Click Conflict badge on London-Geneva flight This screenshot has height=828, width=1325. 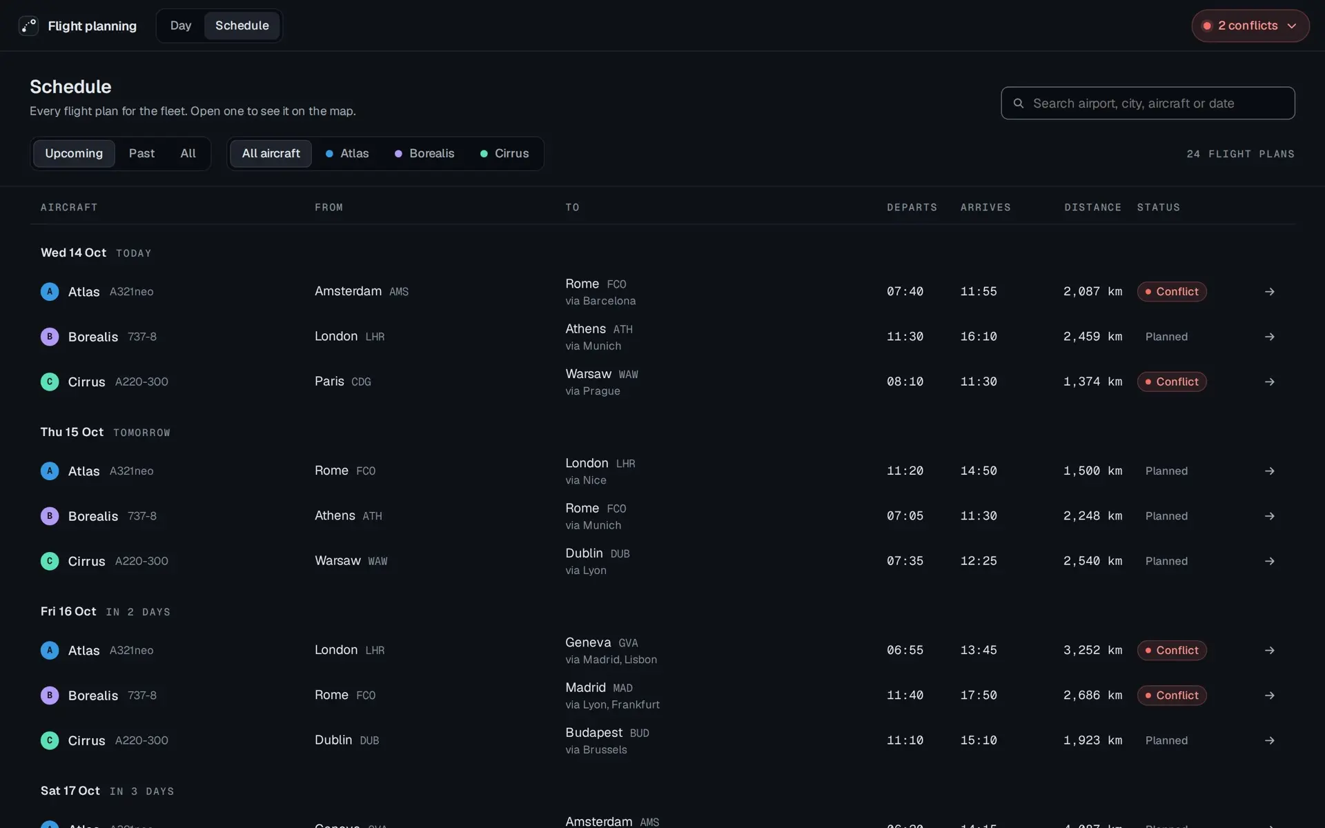coord(1172,651)
